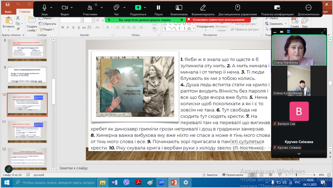Screen dimensions: 333x188
Task: Toggle underline Ч formatting
Action: [x=73, y=27]
